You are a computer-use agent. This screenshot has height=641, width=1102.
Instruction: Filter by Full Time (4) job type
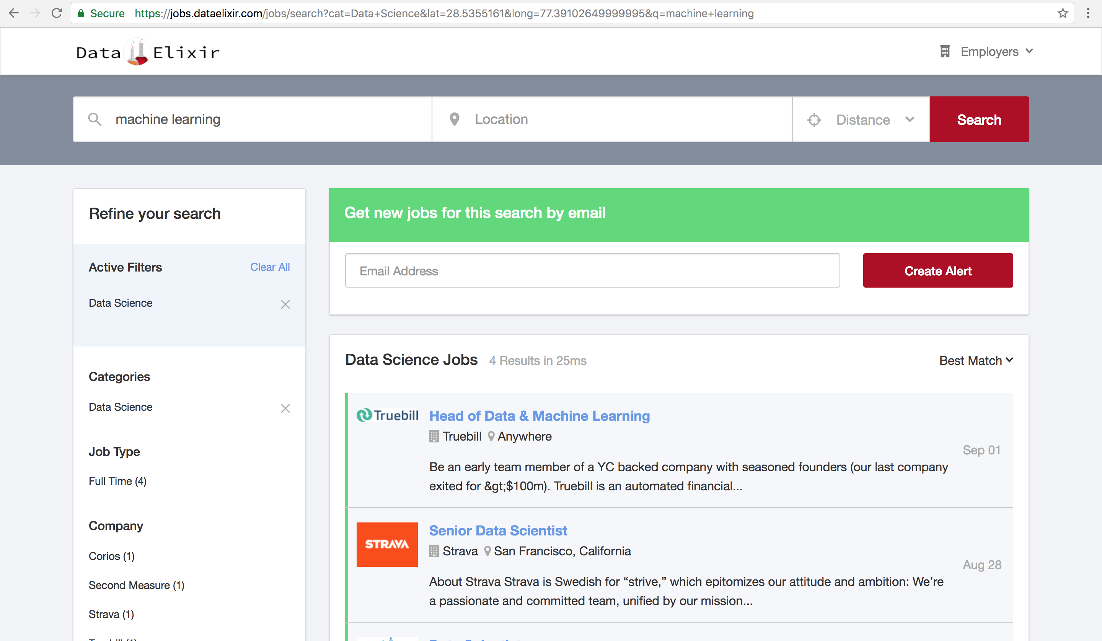coord(117,481)
